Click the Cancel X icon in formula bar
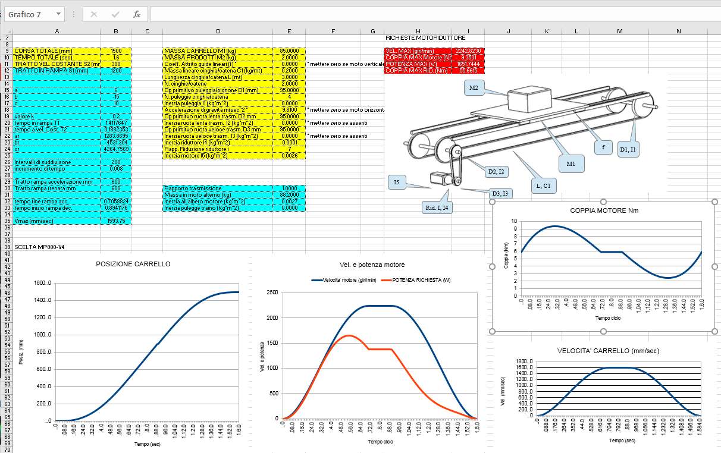The height and width of the screenshot is (453, 721). (94, 14)
